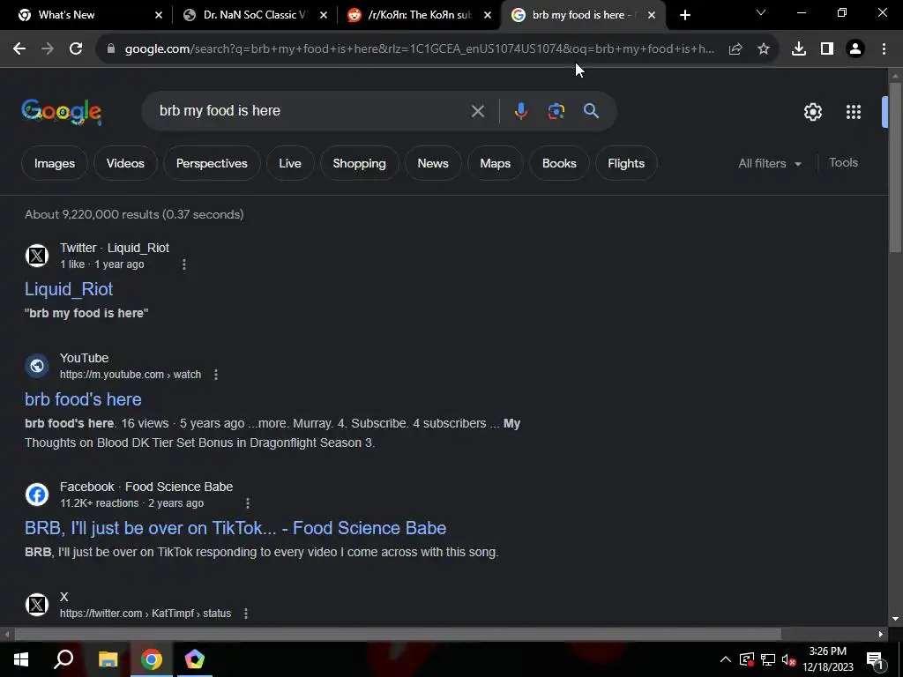Submit search with magnifier icon
Screen dimensions: 903x677
coord(592,110)
